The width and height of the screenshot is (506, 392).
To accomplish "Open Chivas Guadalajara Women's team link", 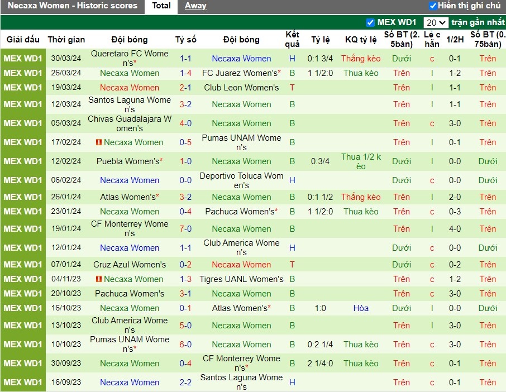I will click(x=130, y=123).
